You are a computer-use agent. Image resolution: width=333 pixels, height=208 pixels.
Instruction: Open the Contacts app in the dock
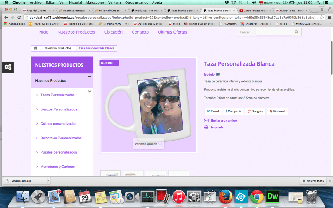click(x=69, y=197)
